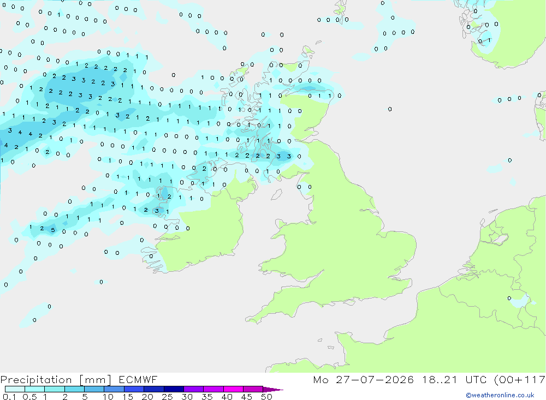Pick the 25–30 mm legend swatch
The height and width of the screenshot is (400, 546).
(x=174, y=389)
